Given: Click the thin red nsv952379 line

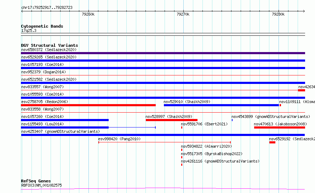Looking at the screenshot, I should click(x=163, y=75).
